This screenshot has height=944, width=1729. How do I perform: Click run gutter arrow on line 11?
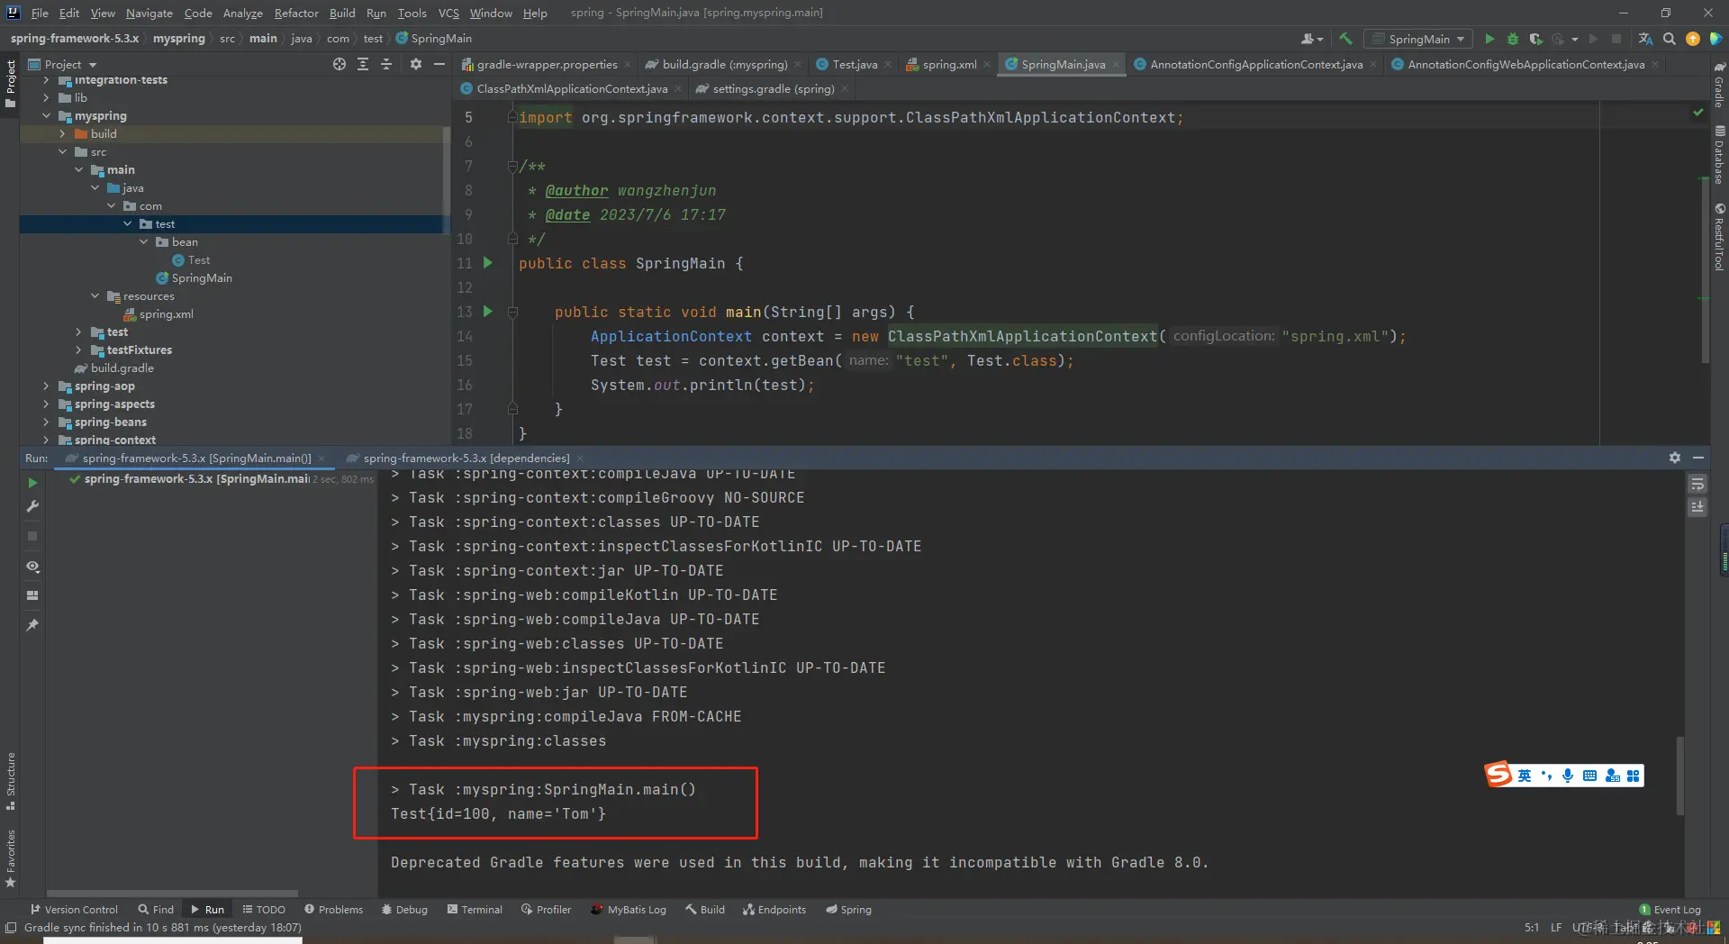point(488,263)
